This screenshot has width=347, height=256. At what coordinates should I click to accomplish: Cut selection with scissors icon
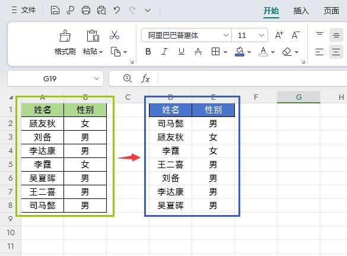click(114, 35)
